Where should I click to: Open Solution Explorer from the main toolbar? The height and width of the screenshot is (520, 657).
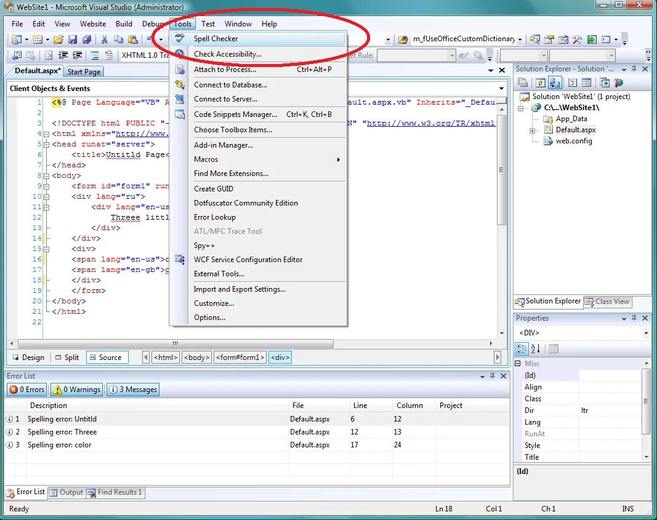(x=534, y=39)
